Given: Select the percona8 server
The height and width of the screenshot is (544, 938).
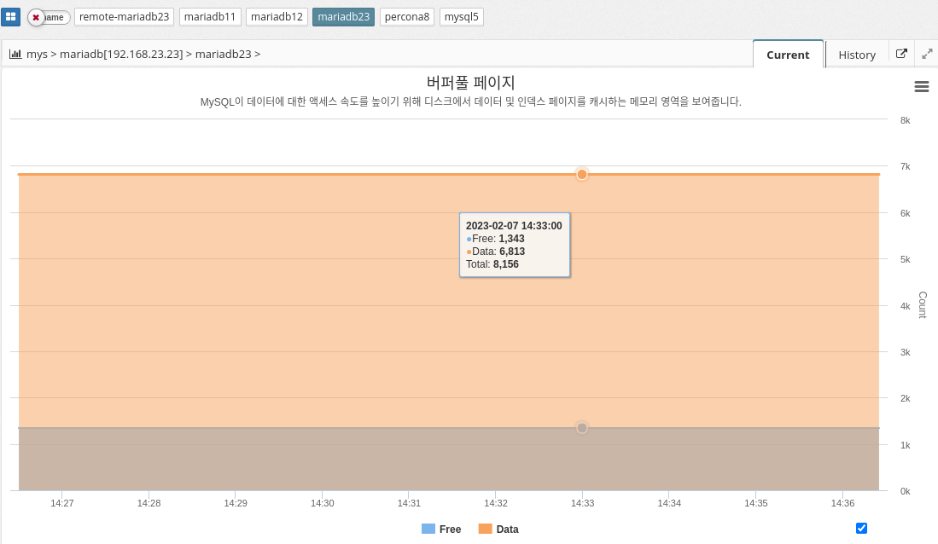Looking at the screenshot, I should pyautogui.click(x=407, y=17).
